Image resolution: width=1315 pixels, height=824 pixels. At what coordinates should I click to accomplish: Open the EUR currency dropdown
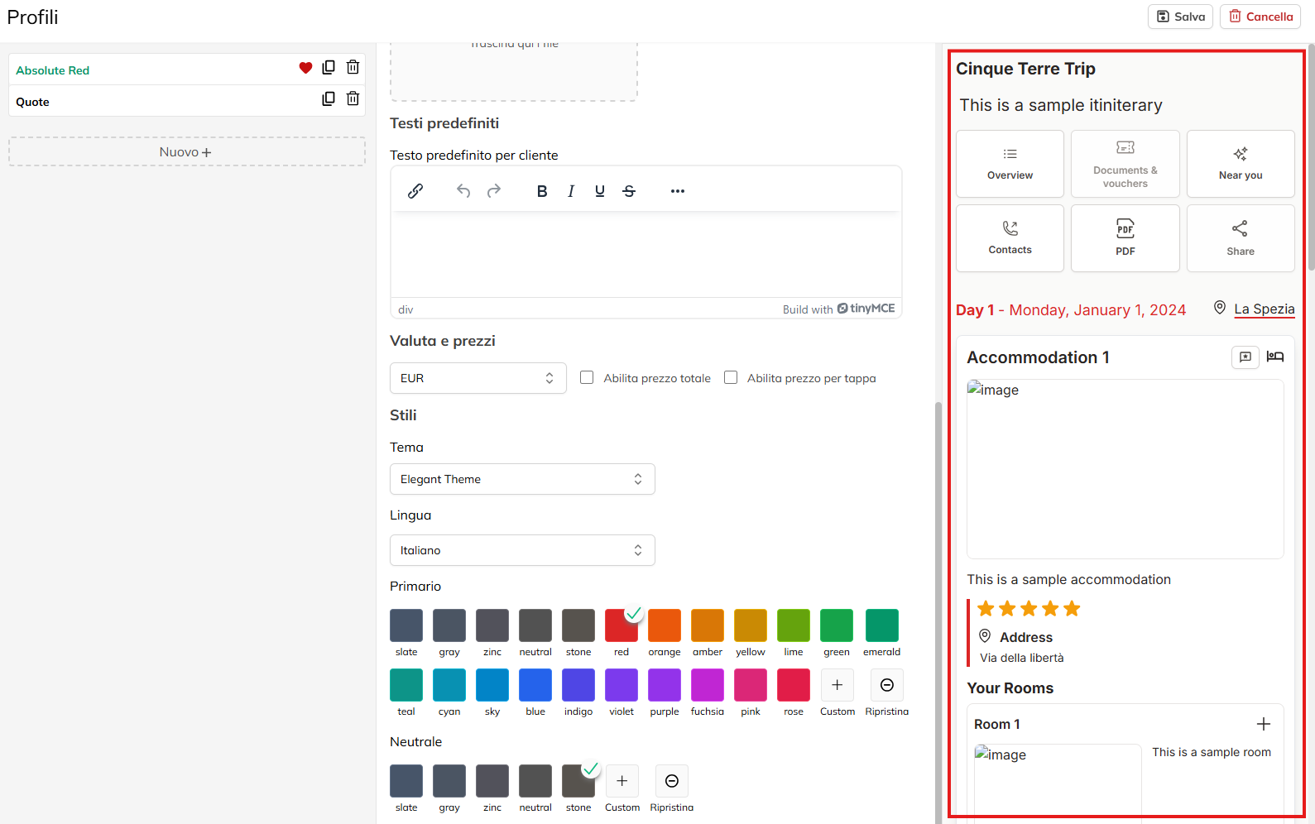[478, 378]
